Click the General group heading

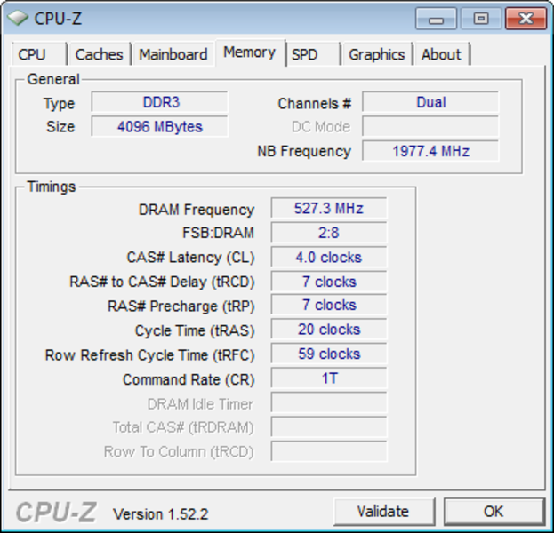coord(53,79)
